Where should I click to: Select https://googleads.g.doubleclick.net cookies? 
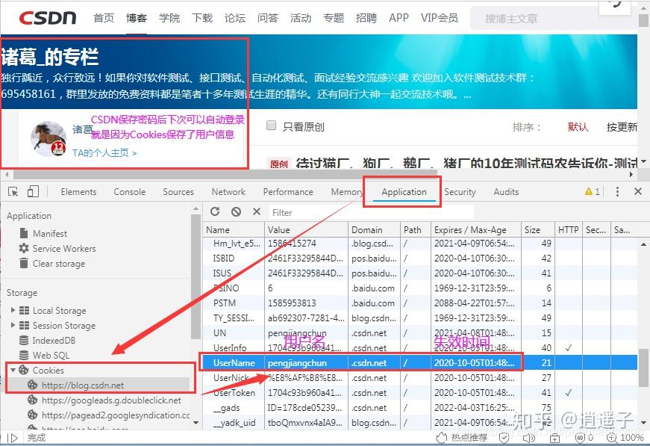tap(111, 400)
